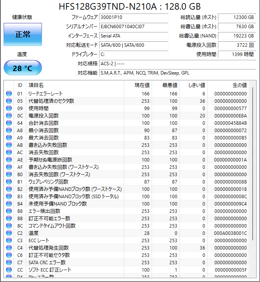The height and width of the screenshot is (282, 260).
Task: Click status orb of row BC コマンドタイムアウト回数
Action: click(x=9, y=226)
